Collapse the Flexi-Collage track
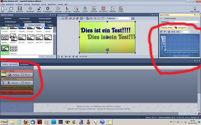This screenshot has height=125, width=201. [2, 71]
